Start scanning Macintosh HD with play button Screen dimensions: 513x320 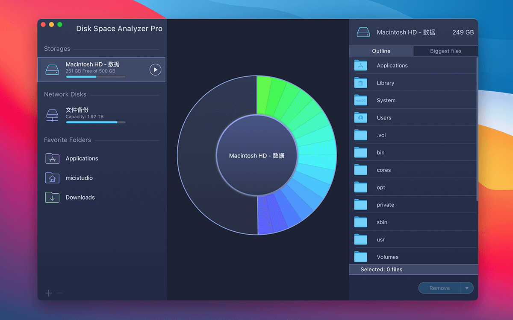[156, 70]
